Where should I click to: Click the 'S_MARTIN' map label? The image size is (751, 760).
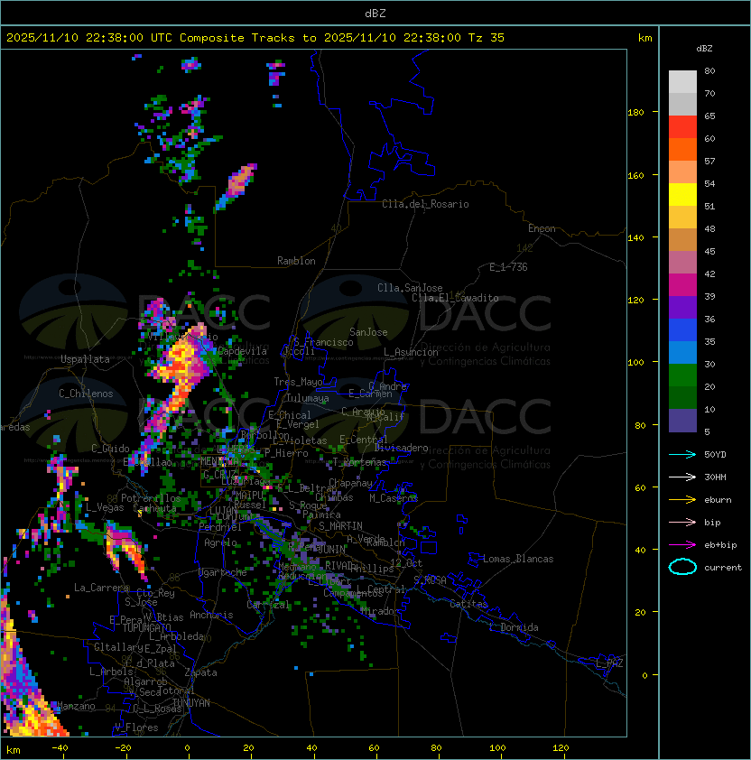(x=340, y=526)
